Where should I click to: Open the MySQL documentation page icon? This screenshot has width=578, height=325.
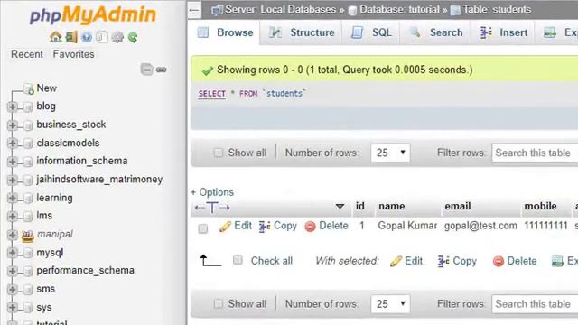pyautogui.click(x=101, y=37)
